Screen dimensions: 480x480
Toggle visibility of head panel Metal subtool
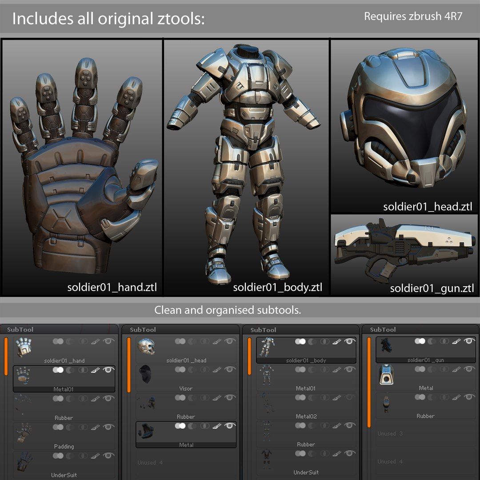230,426
